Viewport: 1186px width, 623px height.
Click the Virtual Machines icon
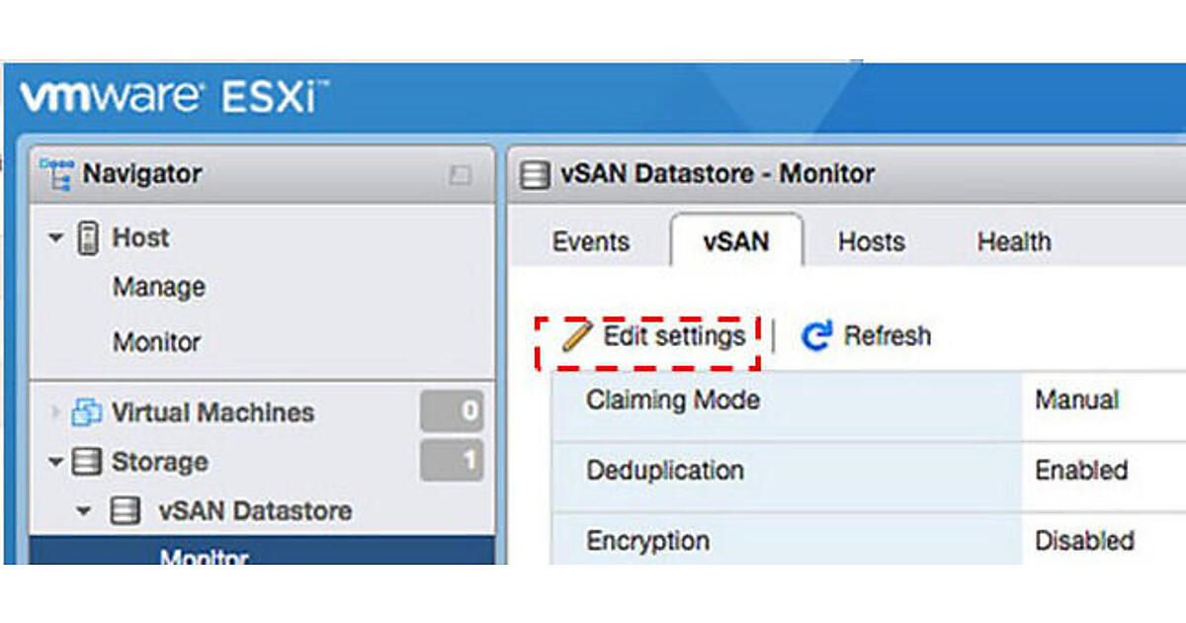pyautogui.click(x=87, y=412)
